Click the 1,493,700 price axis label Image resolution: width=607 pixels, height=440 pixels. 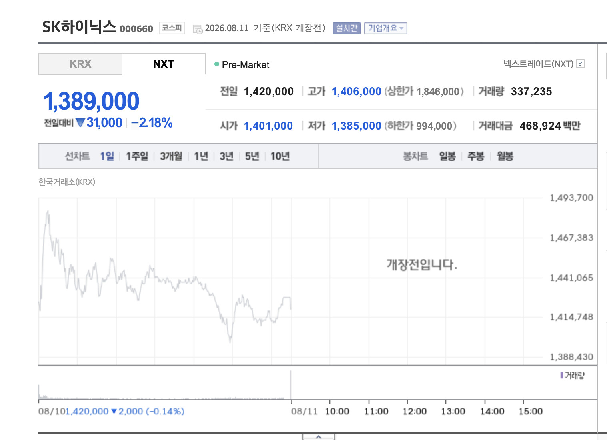click(571, 198)
